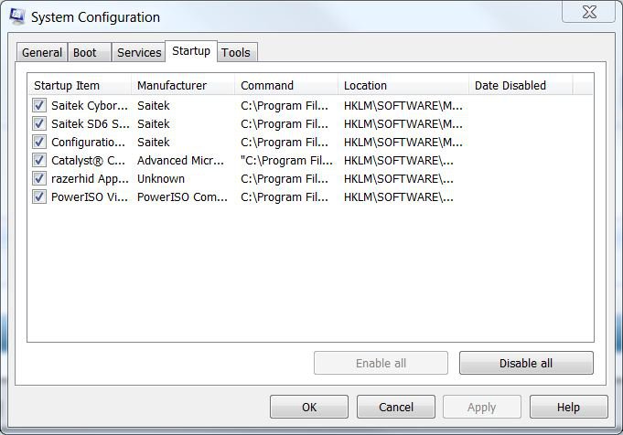623x435 pixels.
Task: Click the PowerISO Com... manufacturer cell
Action: 182,196
